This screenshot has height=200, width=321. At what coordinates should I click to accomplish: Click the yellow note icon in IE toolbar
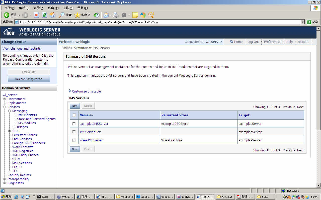coord(135,15)
